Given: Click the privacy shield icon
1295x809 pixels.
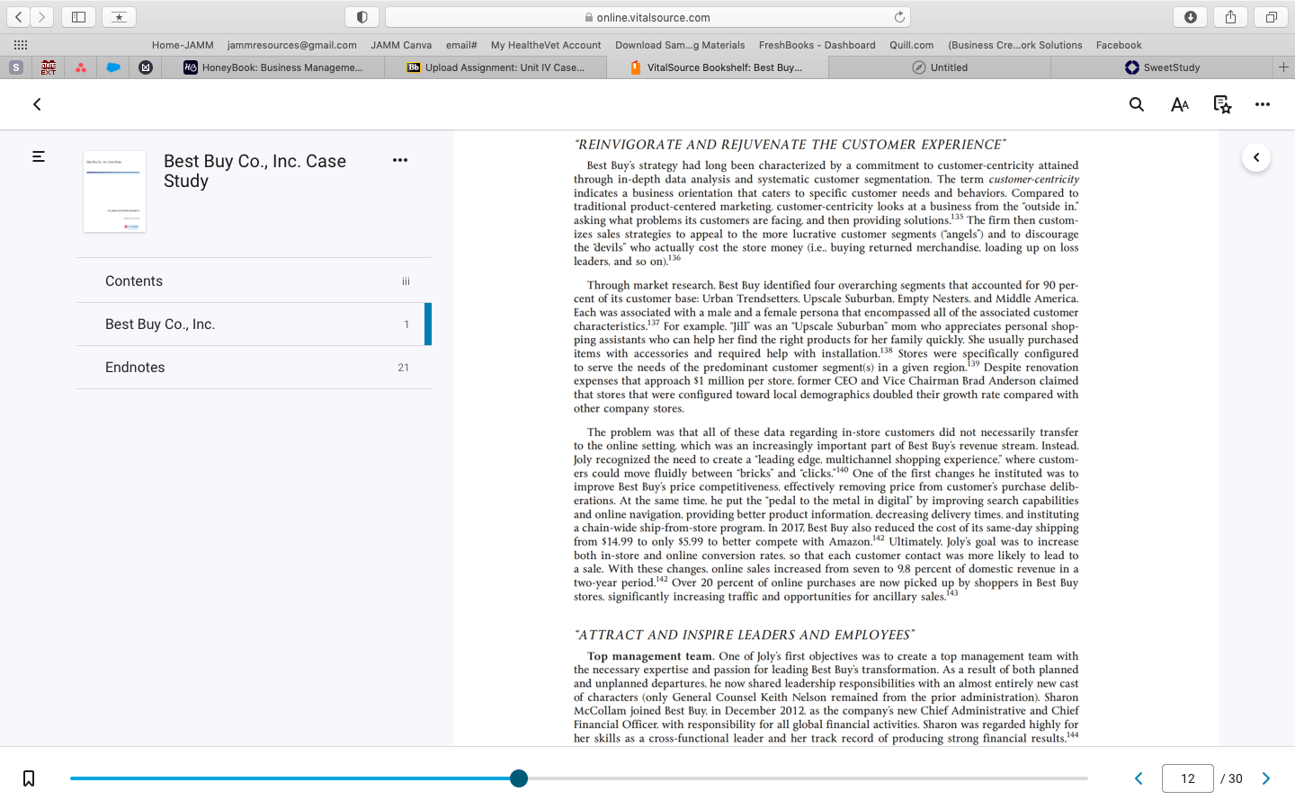Looking at the screenshot, I should point(362,17).
